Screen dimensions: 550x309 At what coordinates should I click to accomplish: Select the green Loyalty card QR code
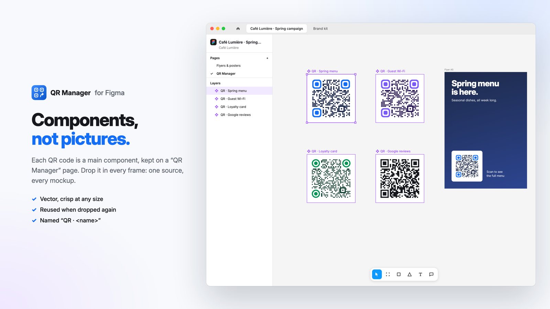331,179
